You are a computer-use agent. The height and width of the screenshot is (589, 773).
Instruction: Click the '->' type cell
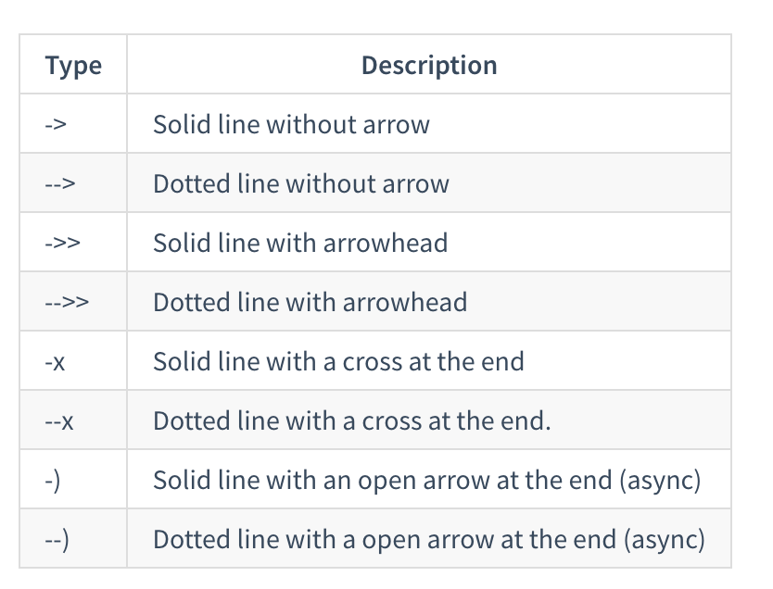[56, 125]
